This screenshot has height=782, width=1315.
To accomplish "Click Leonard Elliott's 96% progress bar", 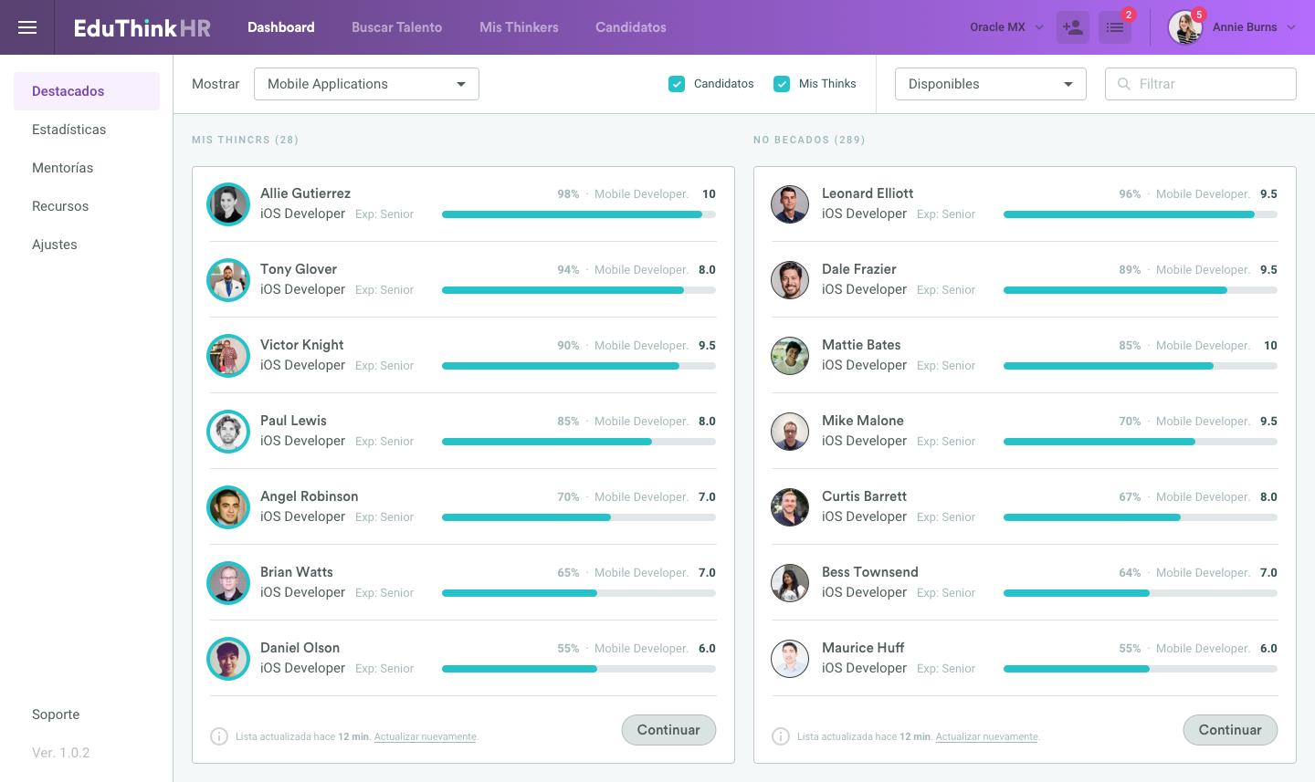I will point(1141,214).
